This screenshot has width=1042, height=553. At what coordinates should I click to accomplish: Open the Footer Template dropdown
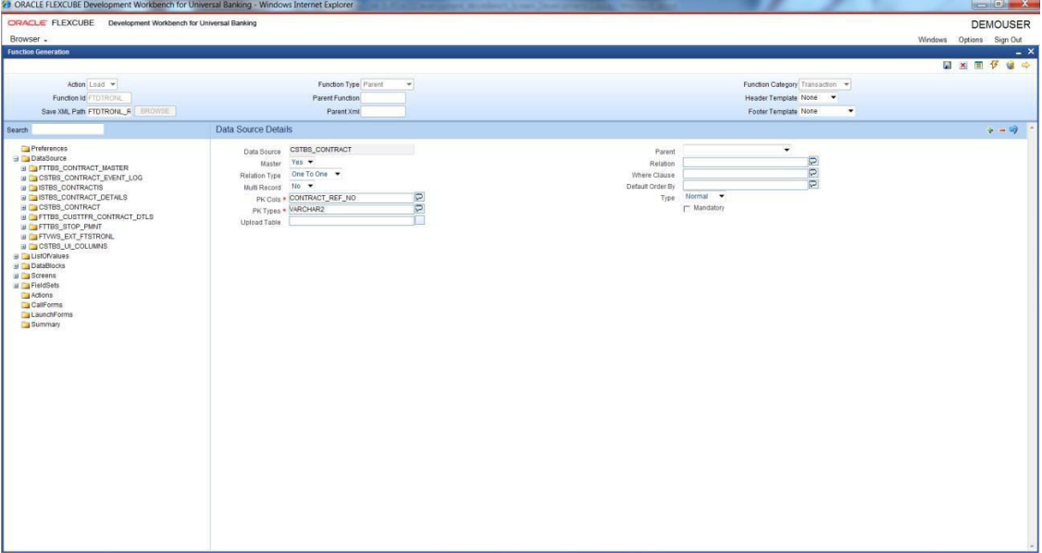pos(827,111)
